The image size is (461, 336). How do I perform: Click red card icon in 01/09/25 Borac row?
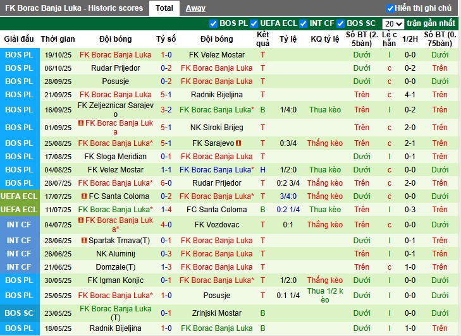81,123
